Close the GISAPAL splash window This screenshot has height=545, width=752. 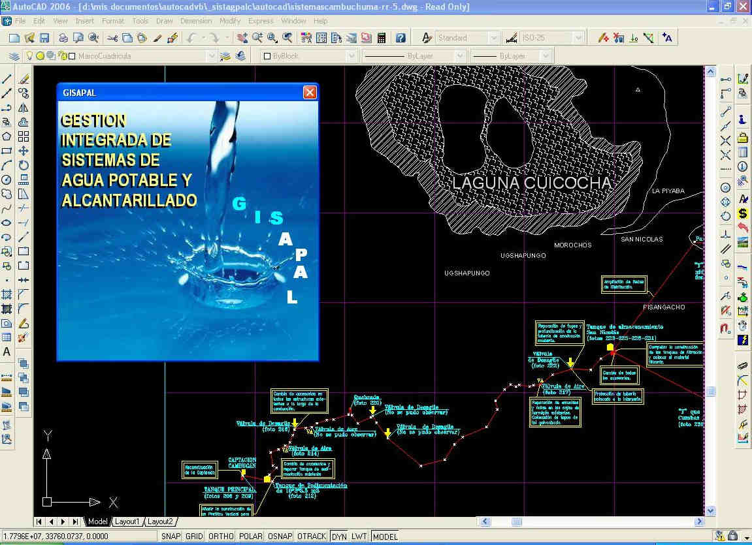click(x=310, y=93)
